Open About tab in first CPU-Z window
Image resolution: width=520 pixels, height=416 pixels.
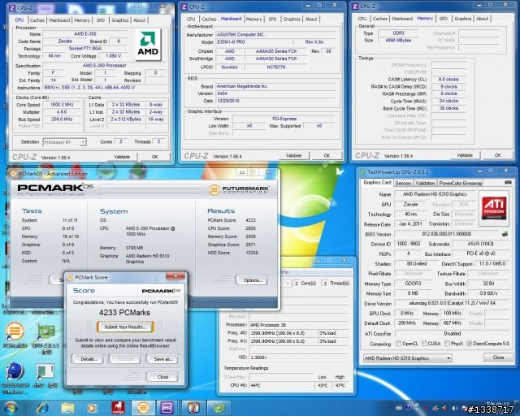(139, 20)
